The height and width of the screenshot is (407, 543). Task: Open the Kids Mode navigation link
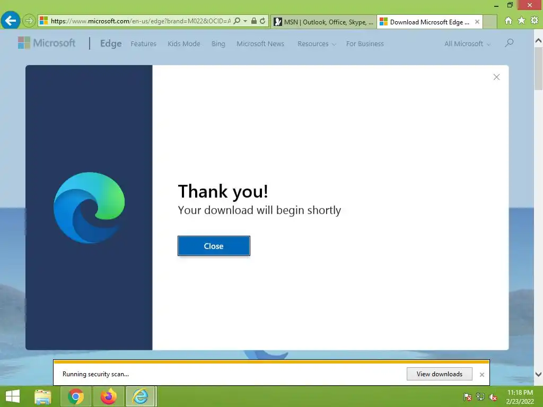point(184,43)
